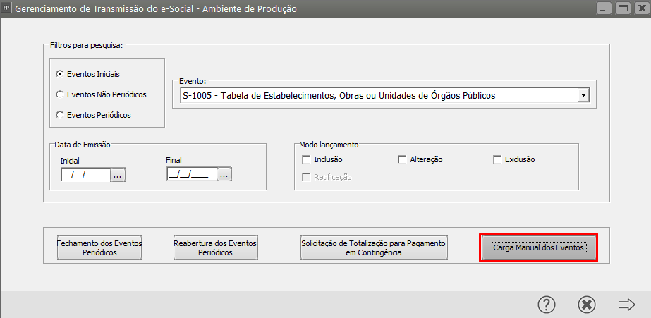Screen dimensions: 651x318
Task: Check the Exclusão checkbox
Action: pyautogui.click(x=497, y=159)
